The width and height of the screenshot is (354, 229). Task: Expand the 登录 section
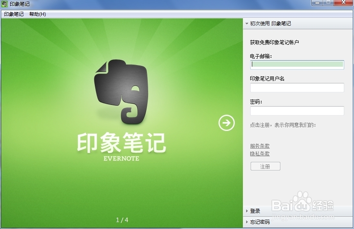299,211
